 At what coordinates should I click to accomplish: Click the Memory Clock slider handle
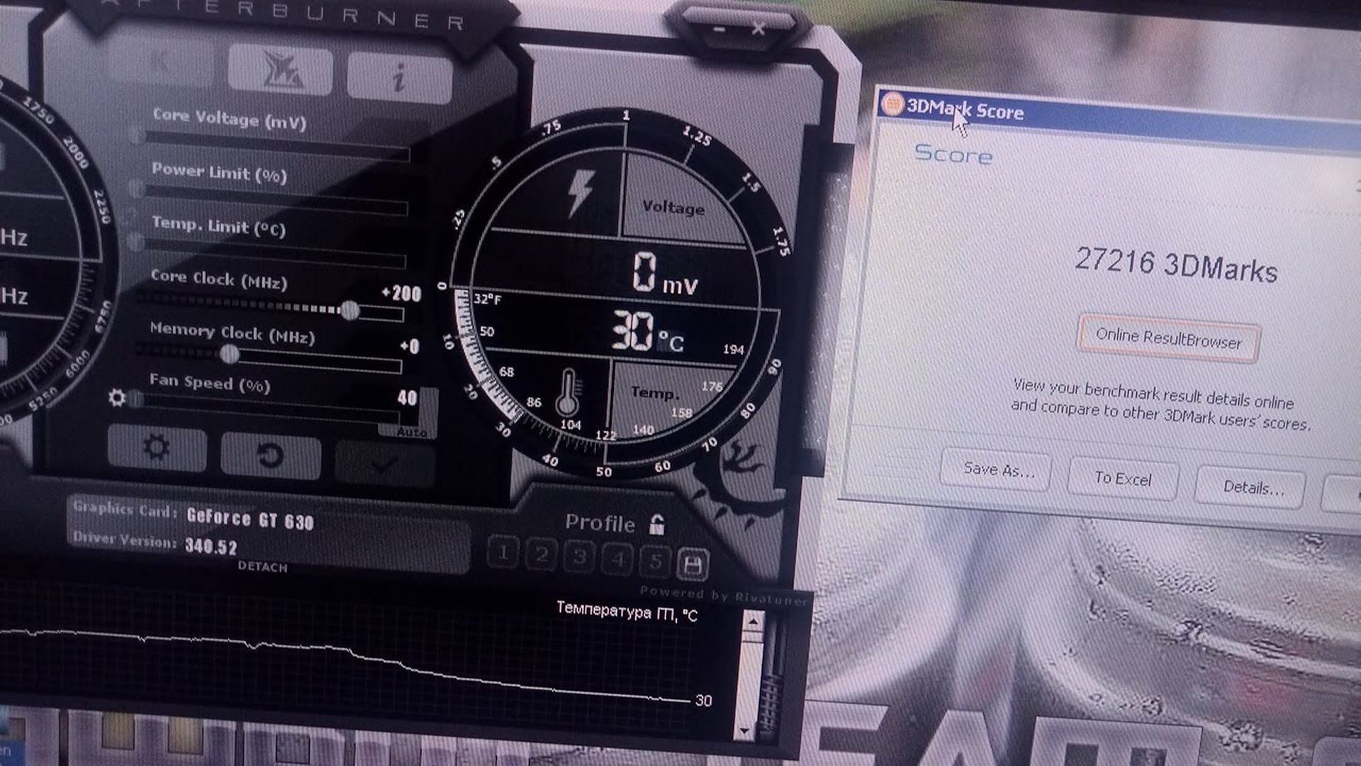point(228,354)
